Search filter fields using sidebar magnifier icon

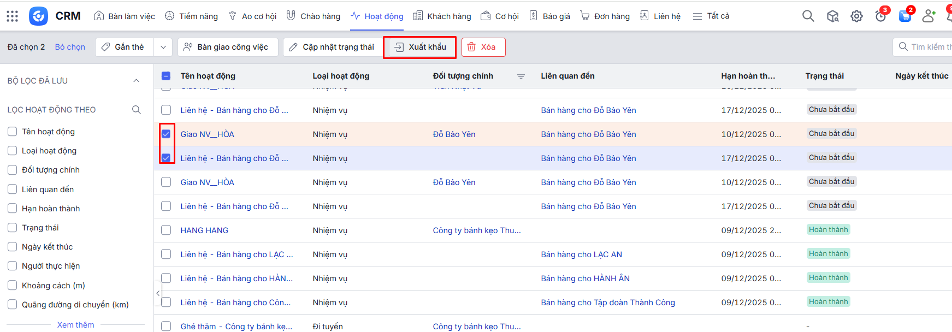click(x=137, y=110)
